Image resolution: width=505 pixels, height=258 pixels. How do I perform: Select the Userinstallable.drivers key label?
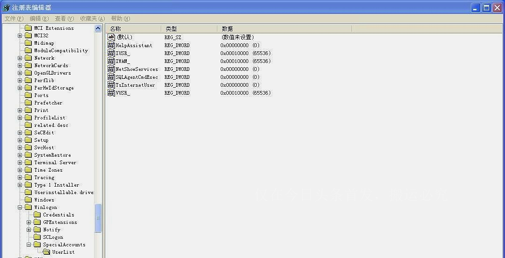(64, 193)
